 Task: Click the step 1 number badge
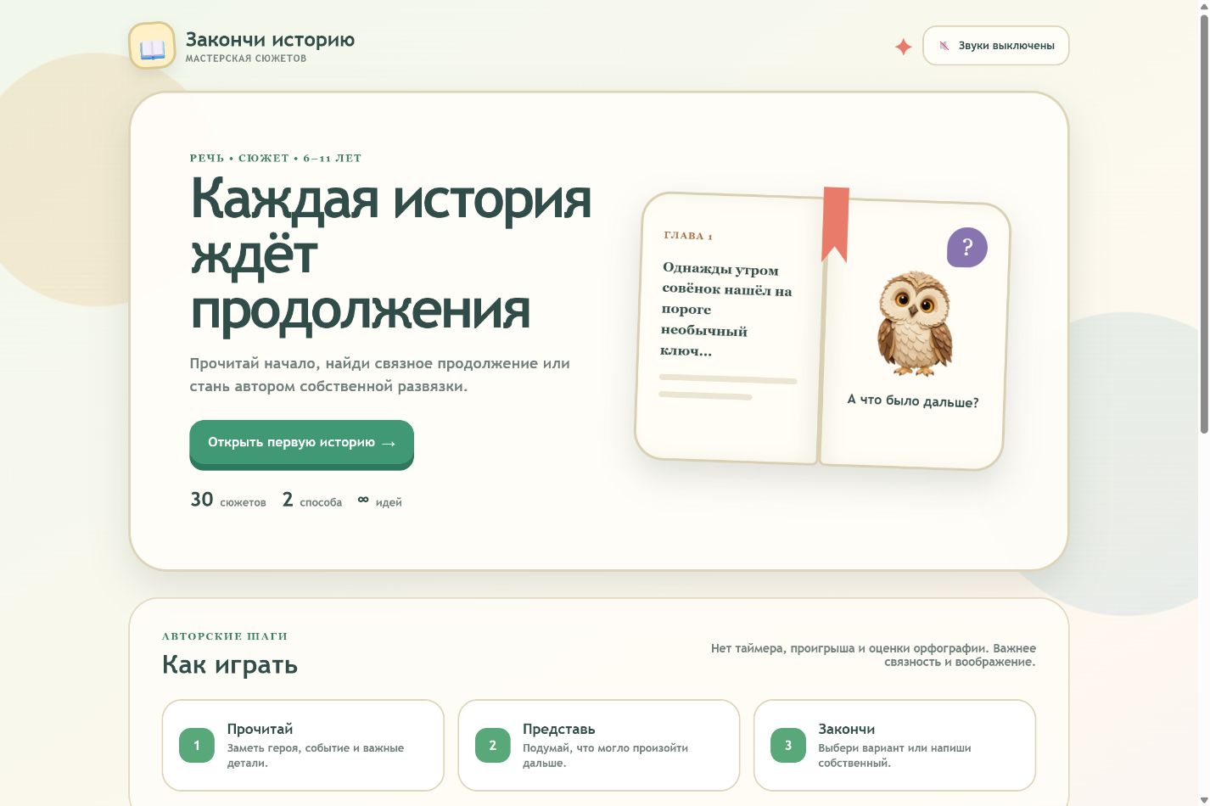pyautogui.click(x=197, y=745)
